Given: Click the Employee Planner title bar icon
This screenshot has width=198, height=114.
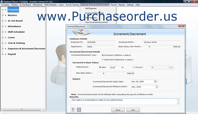Looking at the screenshot, I should (x=2, y=2).
